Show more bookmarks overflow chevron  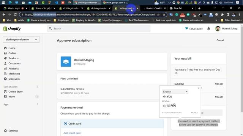click(216, 20)
